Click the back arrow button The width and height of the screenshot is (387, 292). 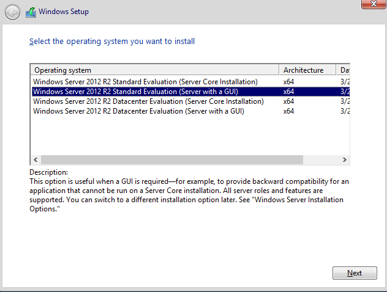[x=12, y=12]
